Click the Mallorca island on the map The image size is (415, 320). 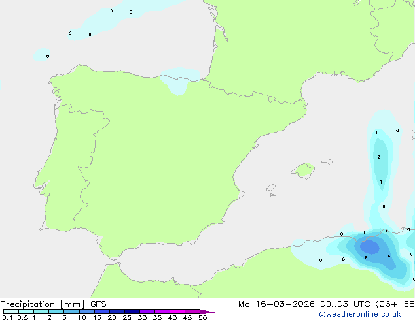[x=304, y=171]
